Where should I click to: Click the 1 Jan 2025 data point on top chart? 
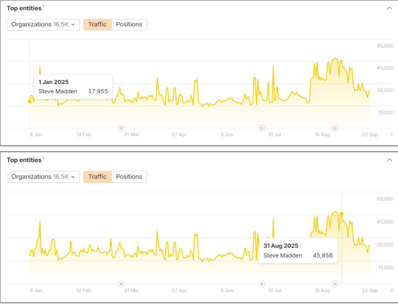30,101
